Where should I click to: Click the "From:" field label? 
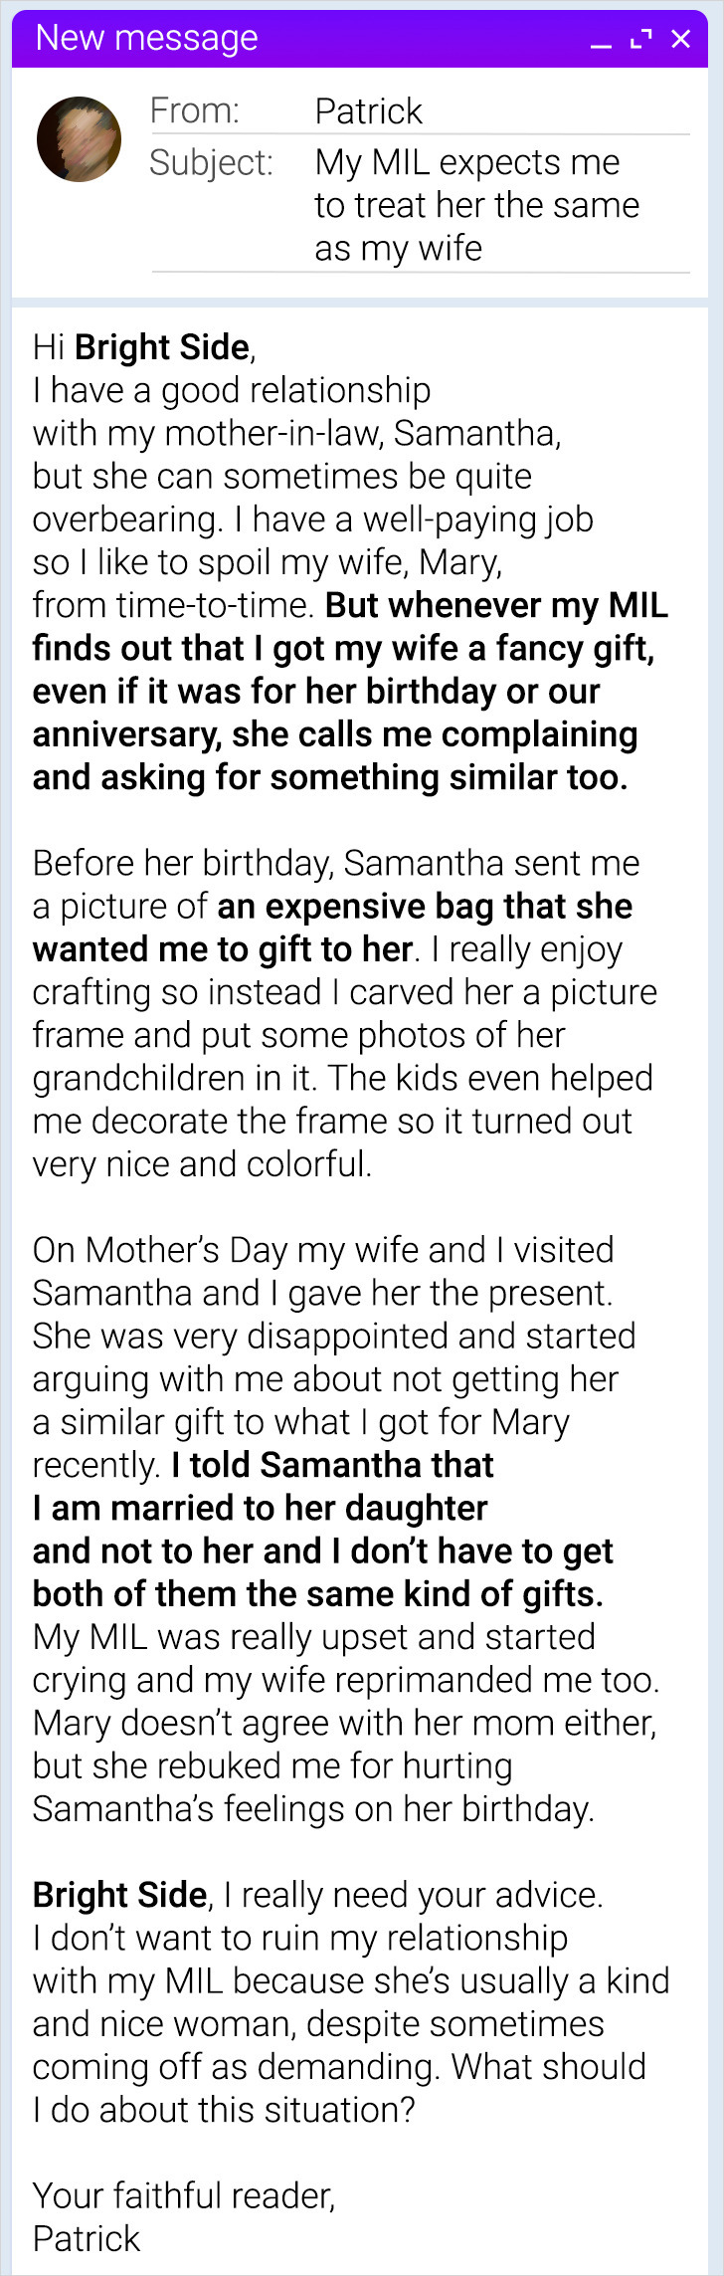coord(195,110)
